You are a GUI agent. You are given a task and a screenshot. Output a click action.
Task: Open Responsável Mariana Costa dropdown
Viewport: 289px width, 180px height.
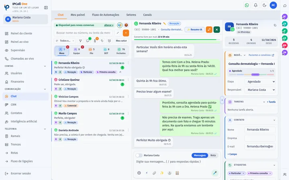click(260, 90)
